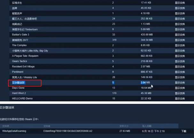Click 显示文件 for A Plague Tale: Requiem
This screenshot has height=138, width=194.
point(180,56)
